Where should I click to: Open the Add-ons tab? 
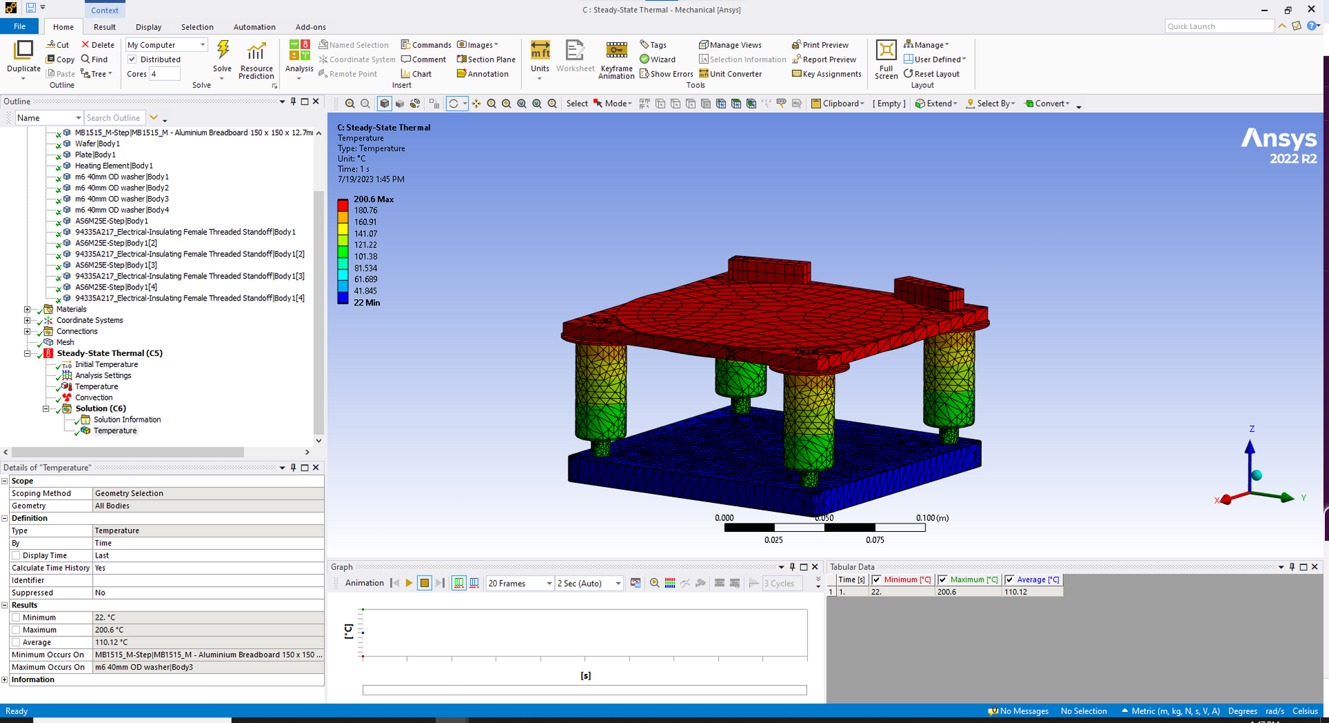pyautogui.click(x=310, y=27)
